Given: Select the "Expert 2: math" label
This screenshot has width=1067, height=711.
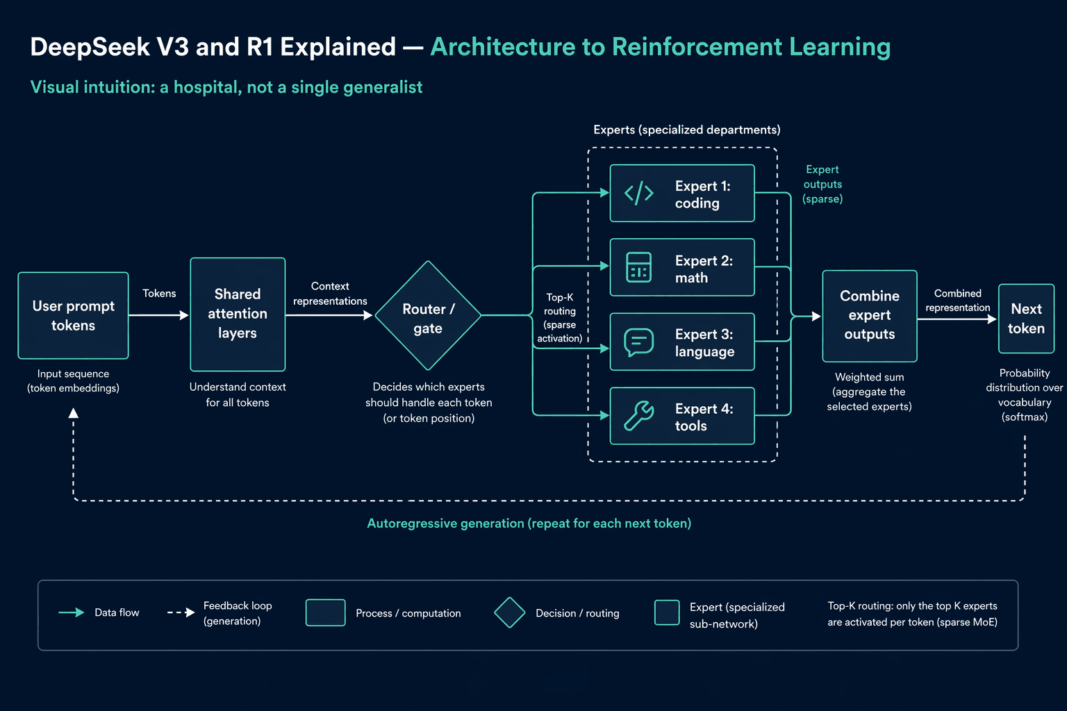Looking at the screenshot, I should (704, 269).
